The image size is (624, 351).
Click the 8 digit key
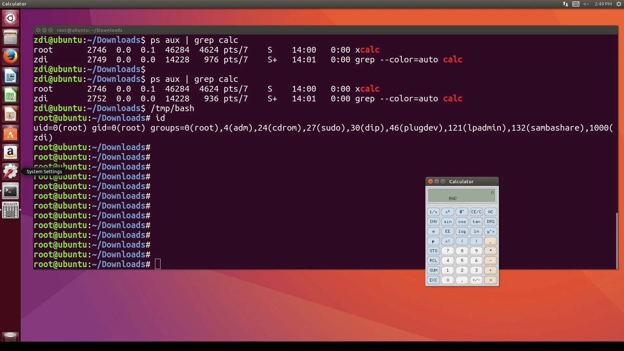462,251
